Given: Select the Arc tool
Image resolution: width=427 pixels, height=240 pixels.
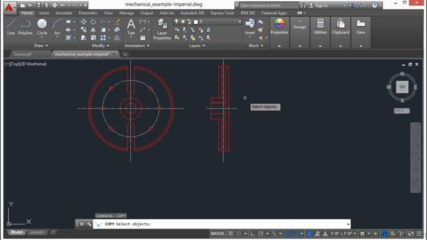Looking at the screenshot, I should pyautogui.click(x=57, y=27).
